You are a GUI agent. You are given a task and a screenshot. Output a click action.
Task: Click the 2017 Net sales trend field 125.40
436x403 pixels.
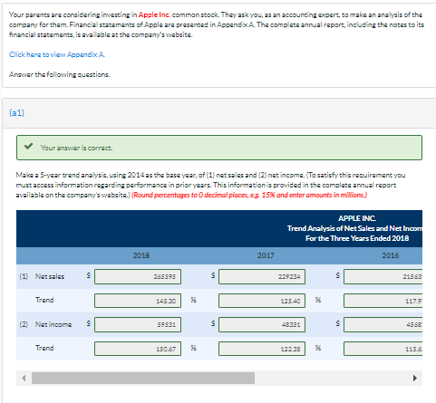coord(262,301)
